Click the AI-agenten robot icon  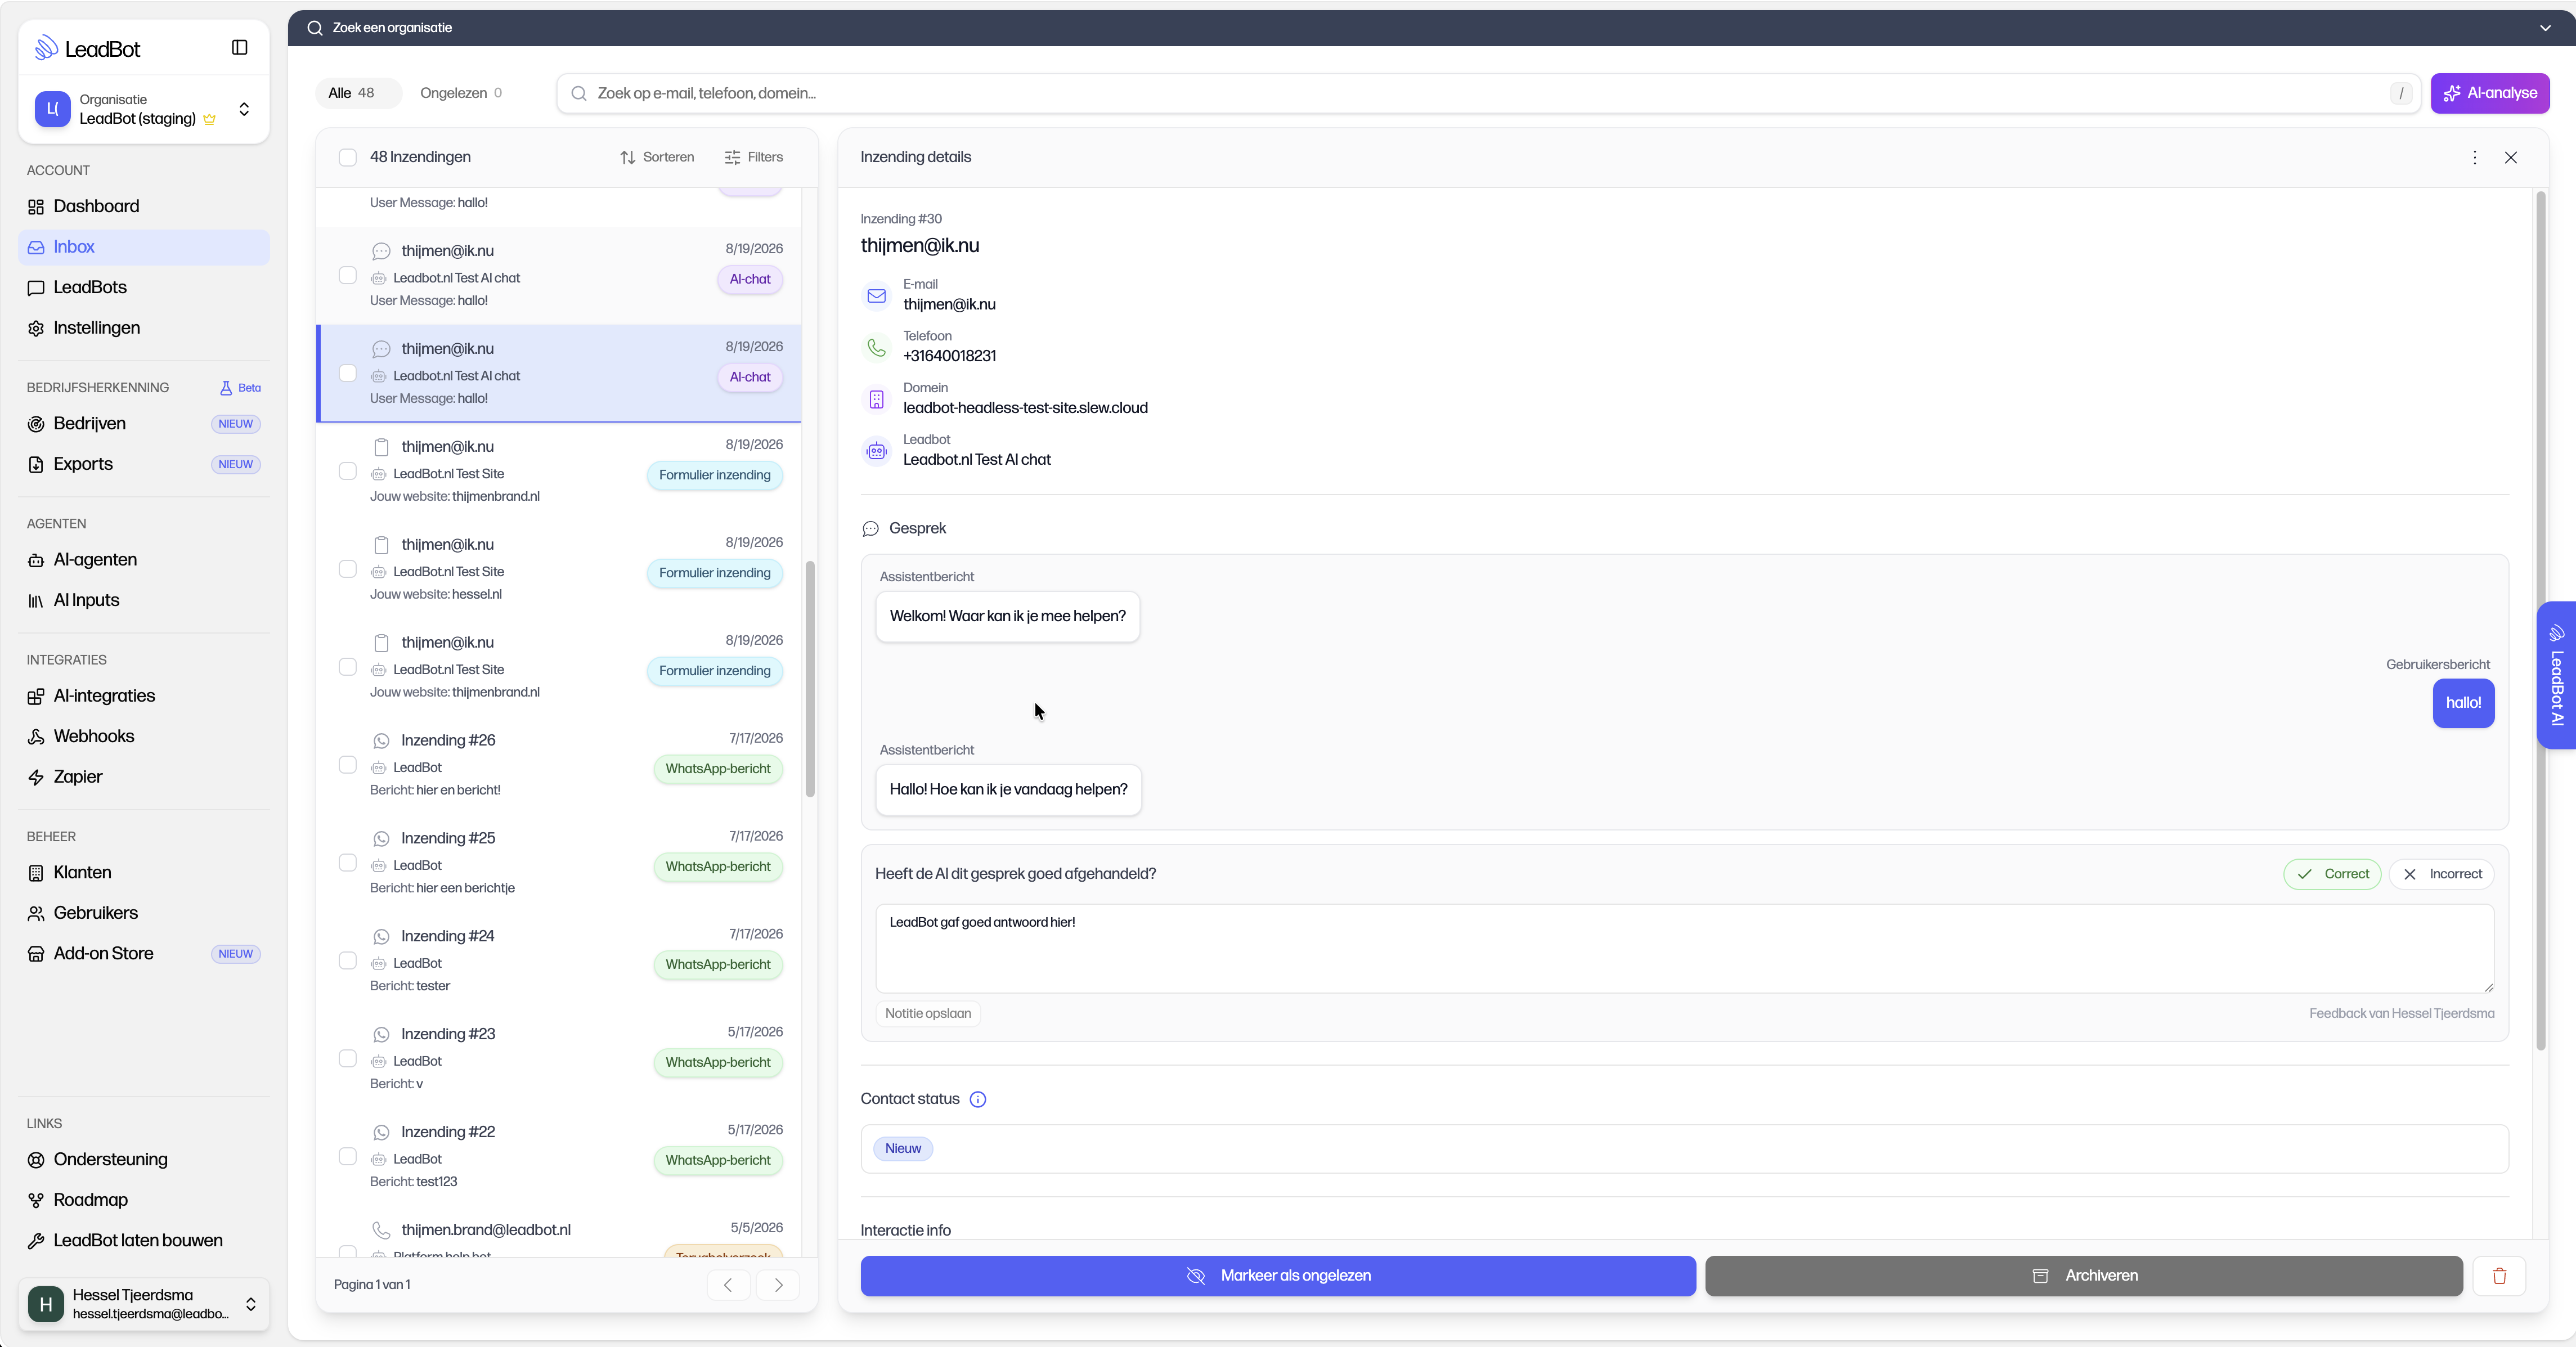click(x=36, y=560)
